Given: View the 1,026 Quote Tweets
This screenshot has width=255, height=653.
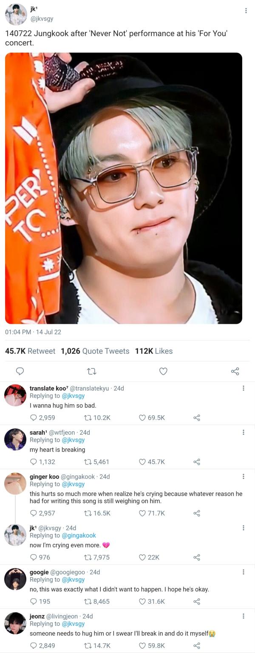Looking at the screenshot, I should [x=95, y=351].
